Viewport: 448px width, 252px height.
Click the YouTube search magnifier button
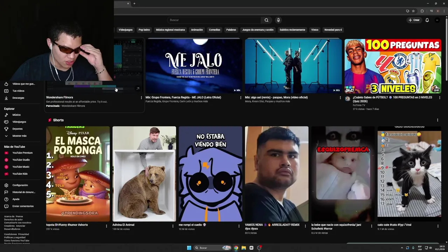[266, 20]
